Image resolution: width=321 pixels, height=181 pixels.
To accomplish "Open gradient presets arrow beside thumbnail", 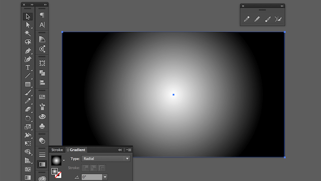I will point(64,160).
